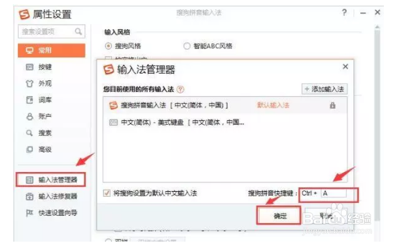Viewport: 394px width, 245px height.
Task: Click the shortcut key field showing A
Action: coord(333,193)
